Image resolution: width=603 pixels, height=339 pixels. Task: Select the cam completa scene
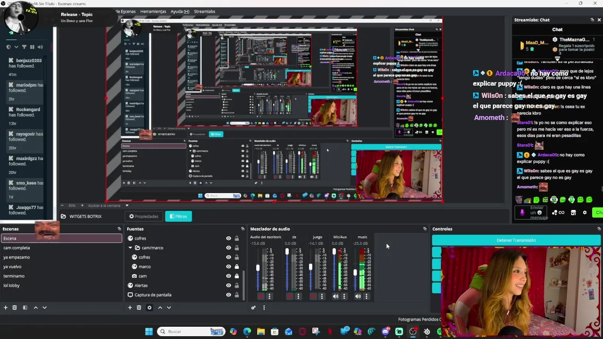(61, 248)
